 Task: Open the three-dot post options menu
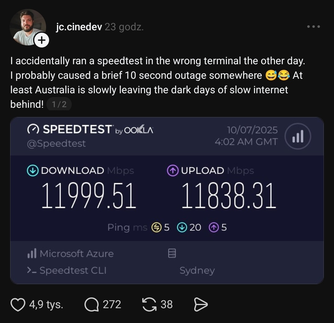coord(314,27)
